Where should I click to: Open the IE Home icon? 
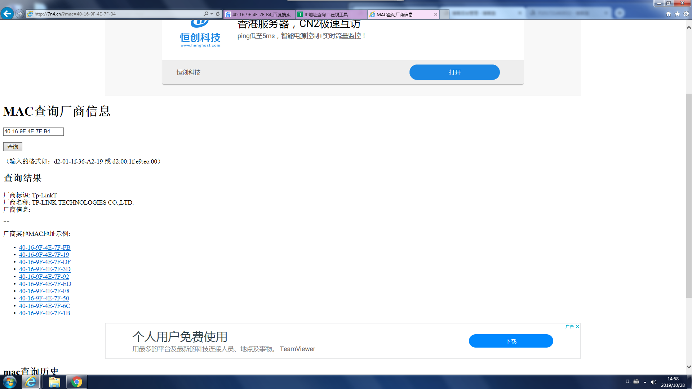(669, 14)
